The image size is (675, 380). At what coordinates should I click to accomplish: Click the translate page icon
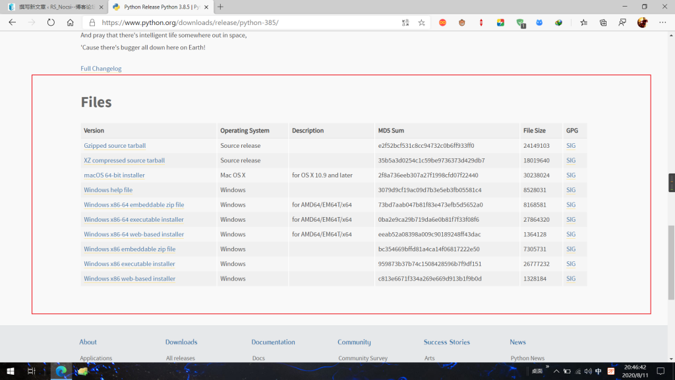pos(405,22)
